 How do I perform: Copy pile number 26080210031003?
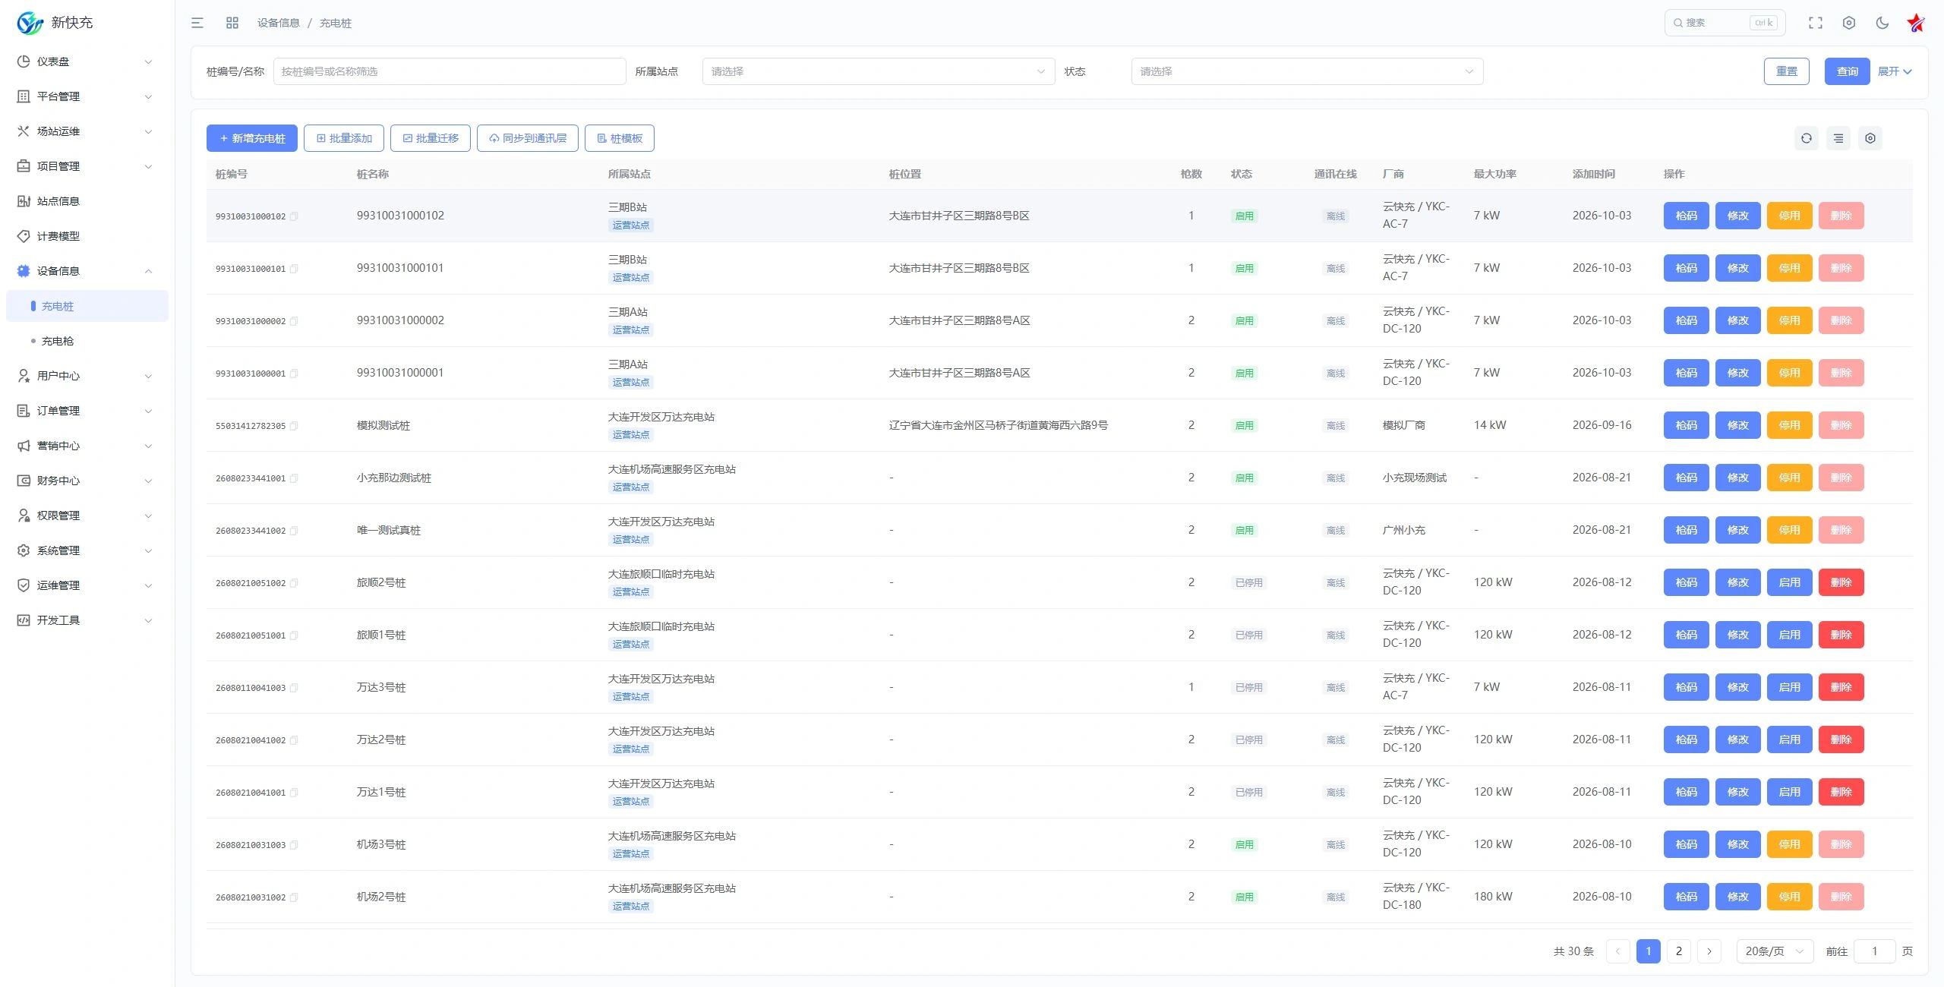[294, 845]
